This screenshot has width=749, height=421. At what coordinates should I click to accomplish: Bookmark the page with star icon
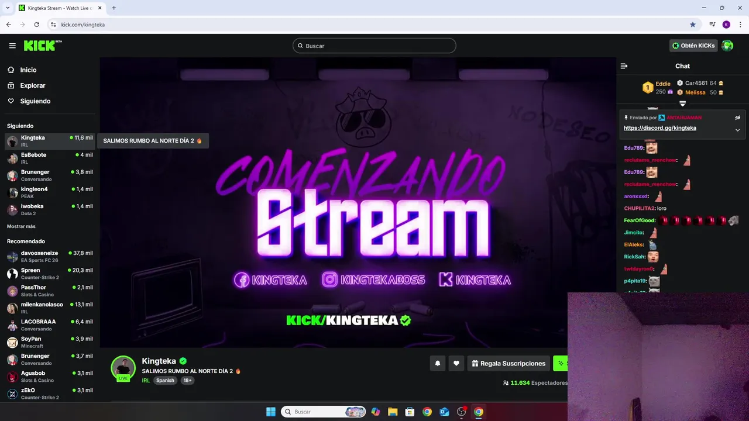pyautogui.click(x=693, y=25)
